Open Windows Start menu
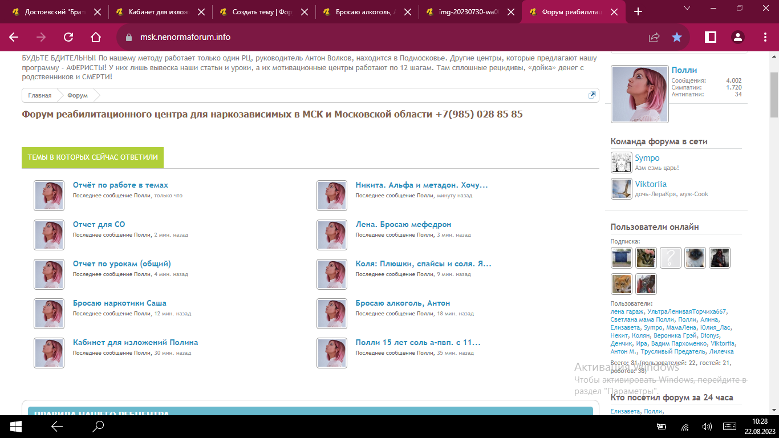Image resolution: width=779 pixels, height=438 pixels. click(15, 426)
